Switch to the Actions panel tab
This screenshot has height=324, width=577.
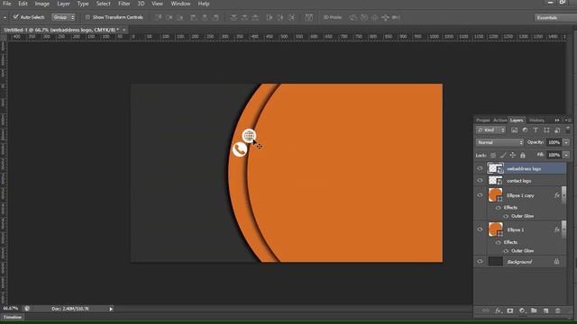[500, 120]
